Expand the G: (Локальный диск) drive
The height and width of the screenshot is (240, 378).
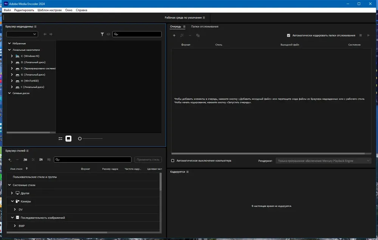12,75
